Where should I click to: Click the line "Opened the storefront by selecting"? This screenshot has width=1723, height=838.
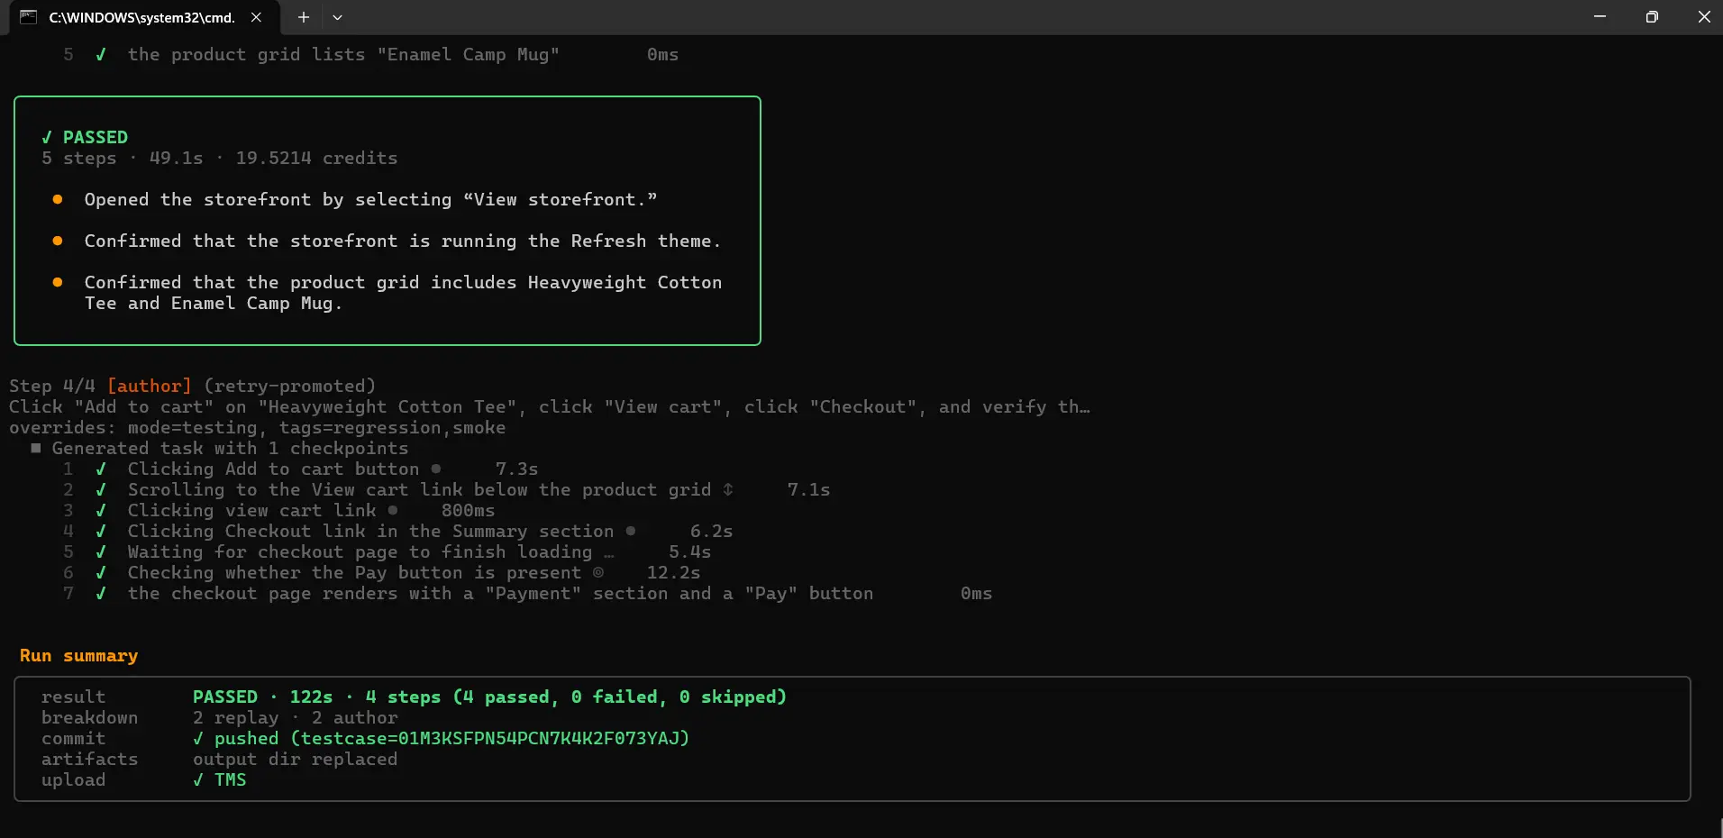[x=370, y=199]
